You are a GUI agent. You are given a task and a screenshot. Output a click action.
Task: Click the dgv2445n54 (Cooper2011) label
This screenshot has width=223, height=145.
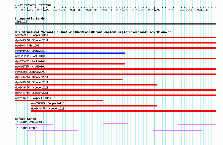[x=32, y=82]
